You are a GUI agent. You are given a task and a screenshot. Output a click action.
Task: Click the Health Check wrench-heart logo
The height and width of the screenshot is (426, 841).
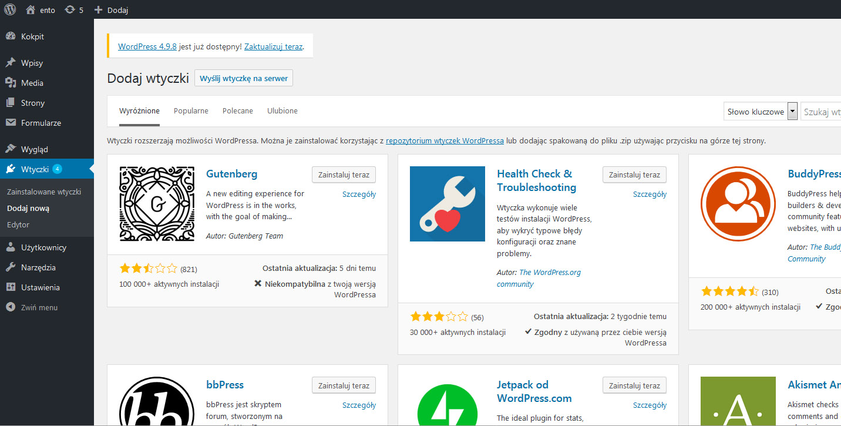coord(448,204)
